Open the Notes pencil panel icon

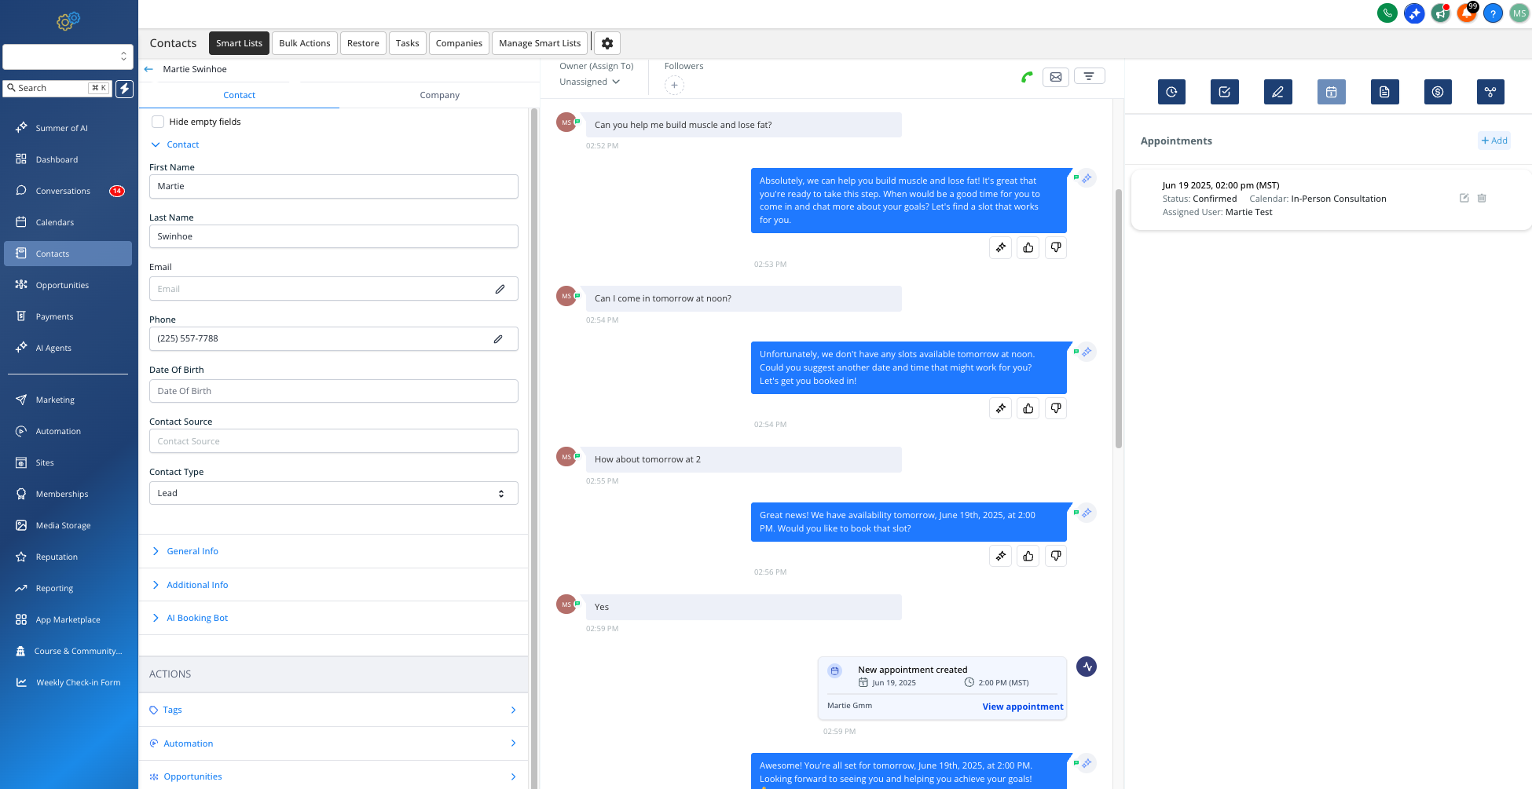coord(1278,92)
